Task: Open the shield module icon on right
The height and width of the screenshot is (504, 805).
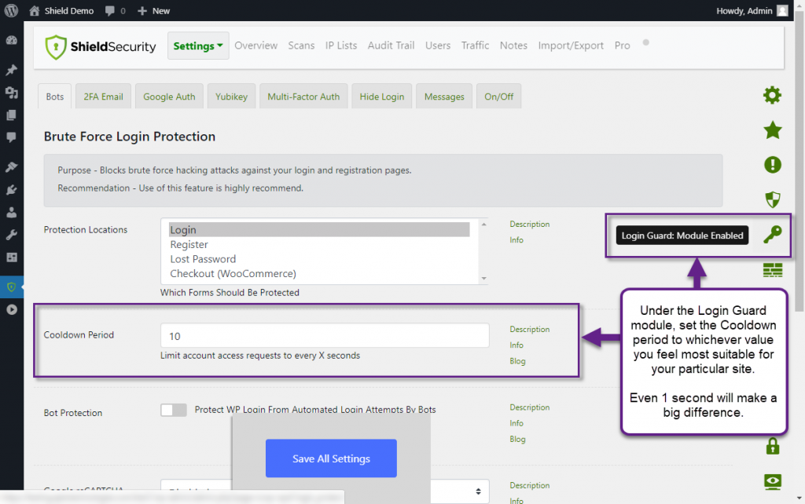Action: (x=772, y=199)
